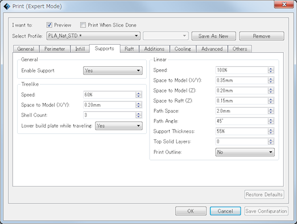Confirm settings with the OK button
This screenshot has width=297, height=224.
click(191, 211)
